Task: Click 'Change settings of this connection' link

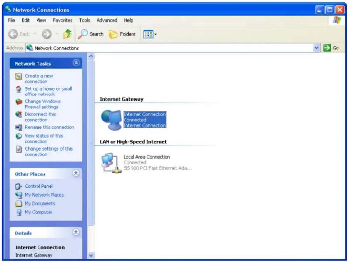Action: (x=49, y=152)
